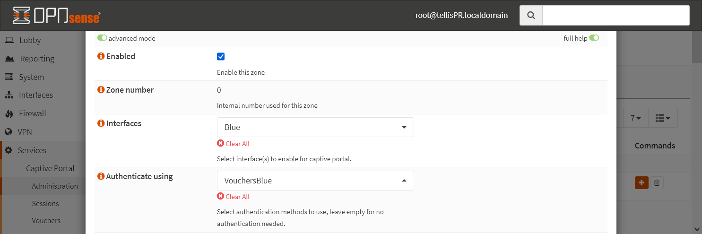Toggle advanced mode switch
The width and height of the screenshot is (702, 234).
pyautogui.click(x=102, y=38)
